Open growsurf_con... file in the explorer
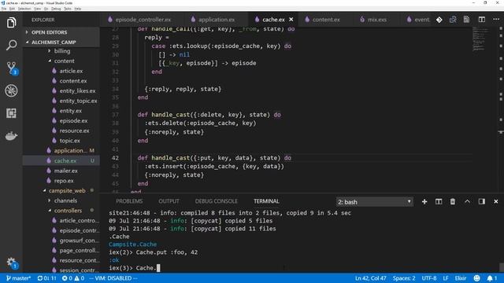The image size is (504, 283). tap(79, 241)
